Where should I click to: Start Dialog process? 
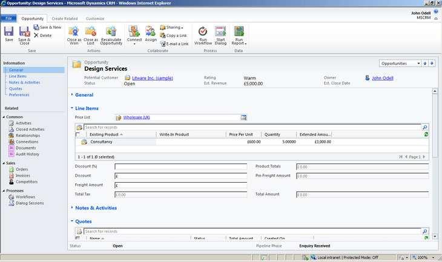tap(220, 35)
